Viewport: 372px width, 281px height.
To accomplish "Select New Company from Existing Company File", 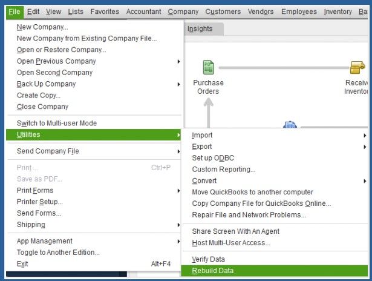I will [94, 39].
